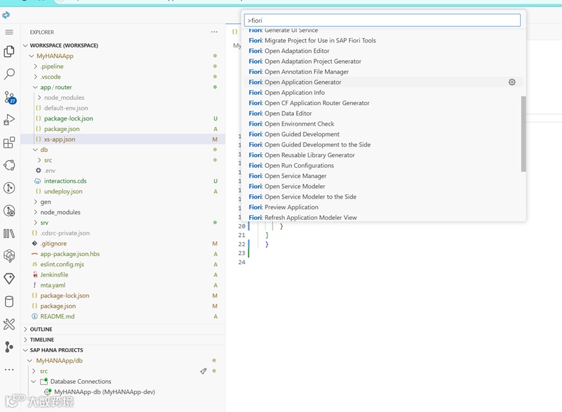Expand the .vscode folder
The width and height of the screenshot is (562, 412).
tap(36, 77)
